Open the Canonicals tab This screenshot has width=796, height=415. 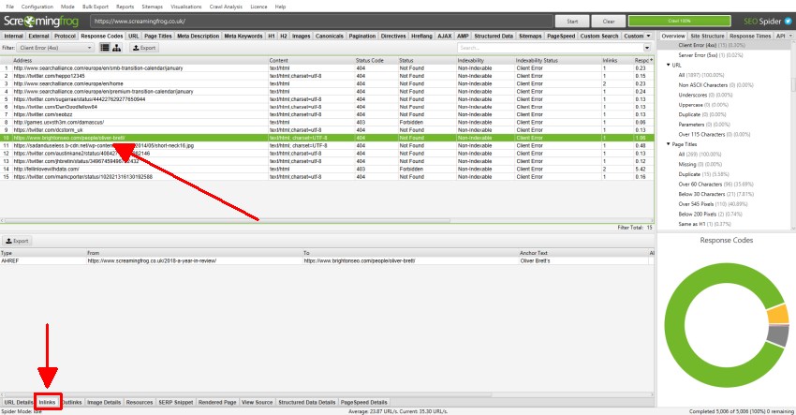[330, 36]
